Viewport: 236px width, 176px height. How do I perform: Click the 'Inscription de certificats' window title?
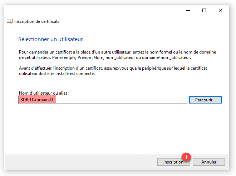tap(37, 21)
